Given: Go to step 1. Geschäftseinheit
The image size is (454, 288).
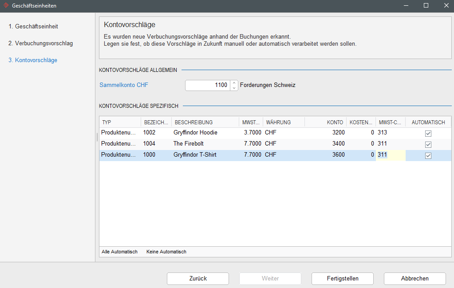Looking at the screenshot, I should (x=33, y=26).
